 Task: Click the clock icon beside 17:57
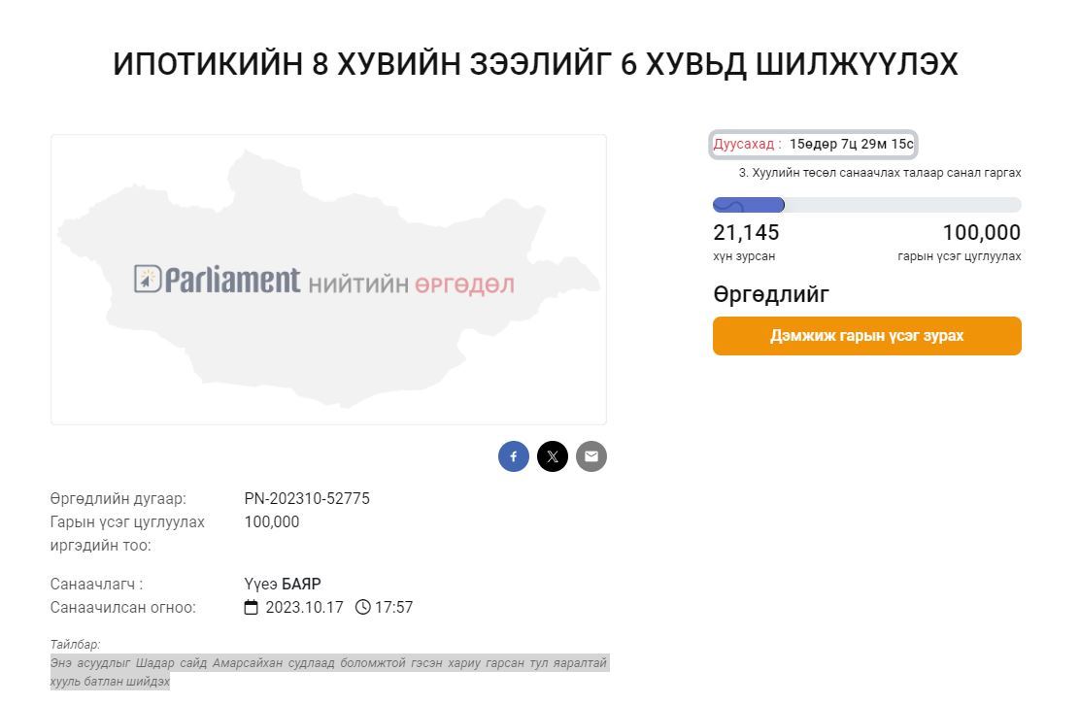(x=363, y=608)
